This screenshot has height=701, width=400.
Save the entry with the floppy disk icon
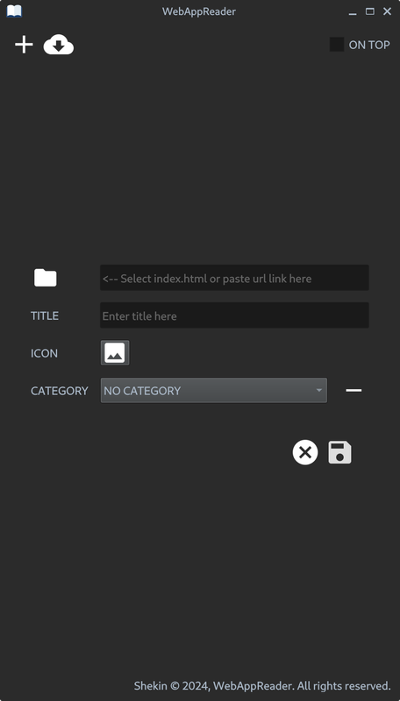339,452
